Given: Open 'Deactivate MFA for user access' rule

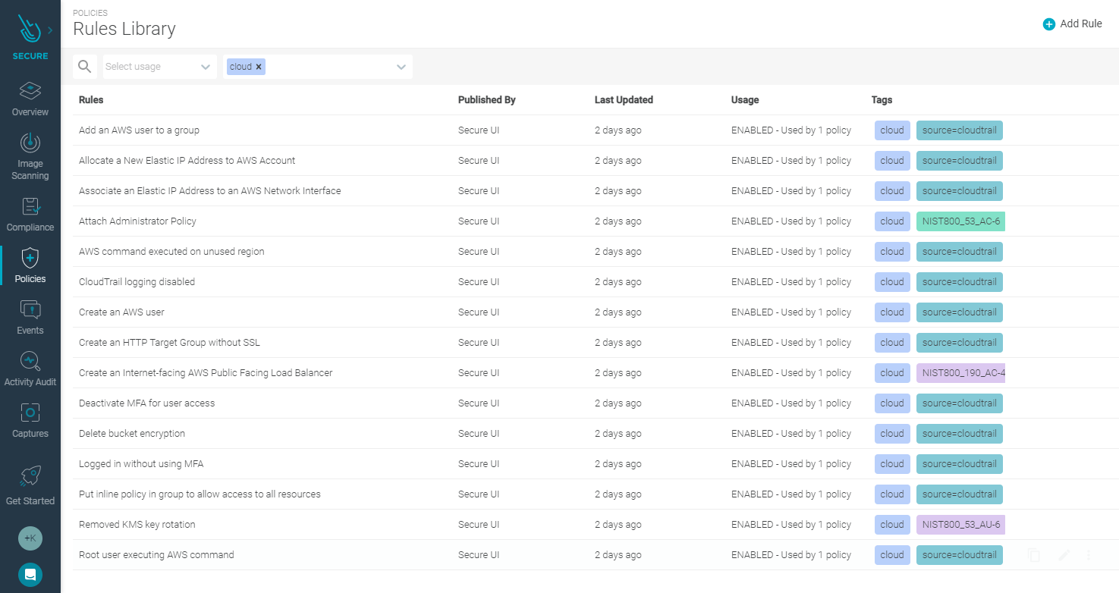Looking at the screenshot, I should [x=146, y=403].
